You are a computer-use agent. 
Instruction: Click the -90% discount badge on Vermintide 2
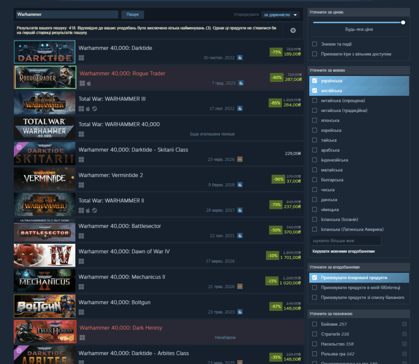click(x=278, y=179)
